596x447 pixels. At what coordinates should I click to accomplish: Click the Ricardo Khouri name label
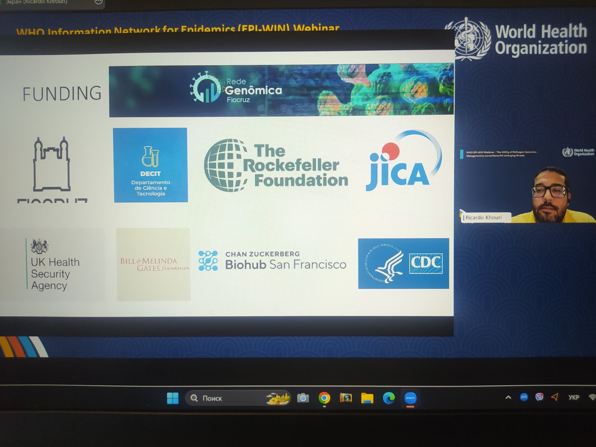click(x=484, y=218)
